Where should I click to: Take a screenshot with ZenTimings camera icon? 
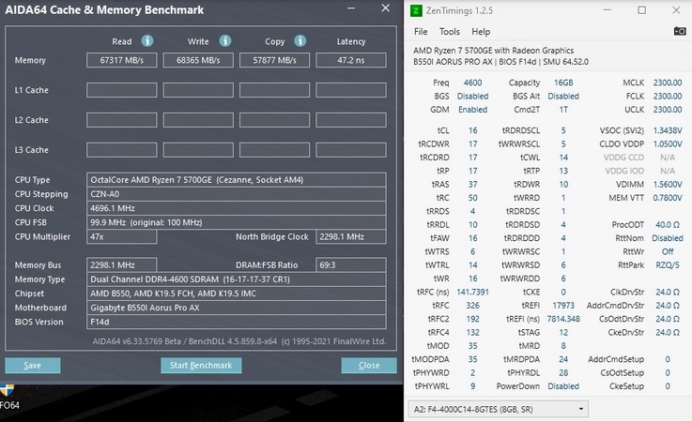(x=680, y=31)
